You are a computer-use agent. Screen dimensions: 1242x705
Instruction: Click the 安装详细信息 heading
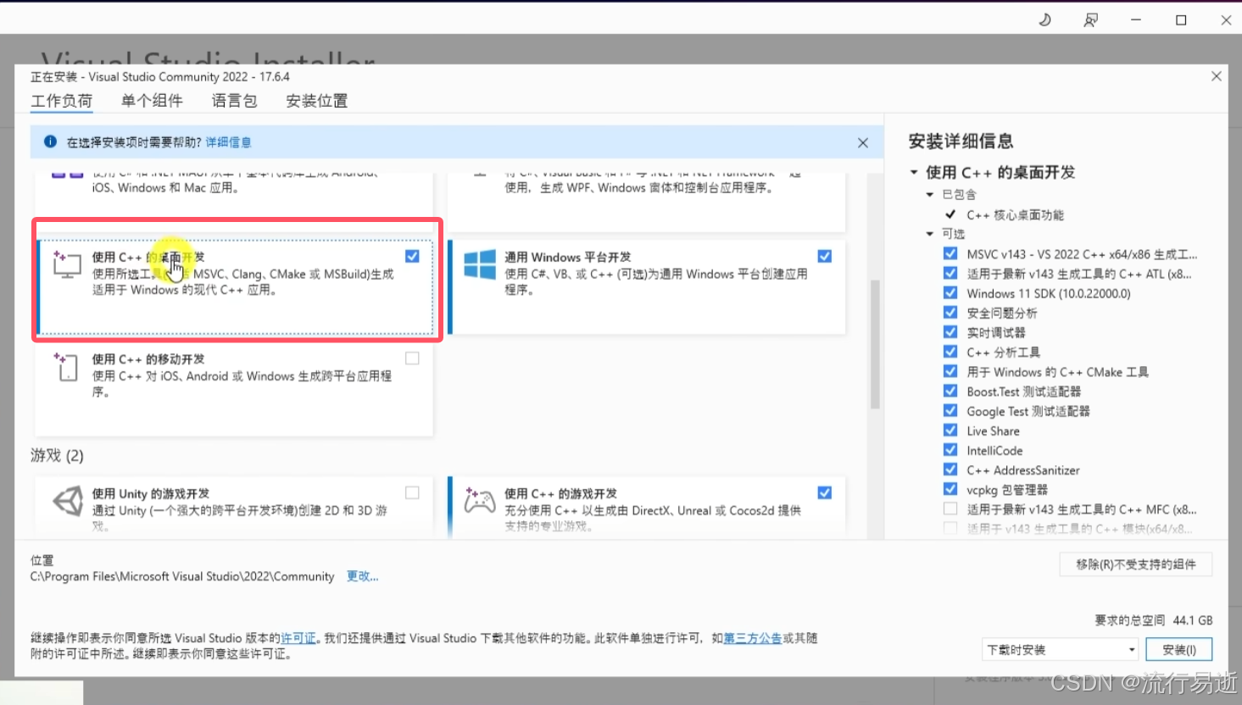coord(961,141)
